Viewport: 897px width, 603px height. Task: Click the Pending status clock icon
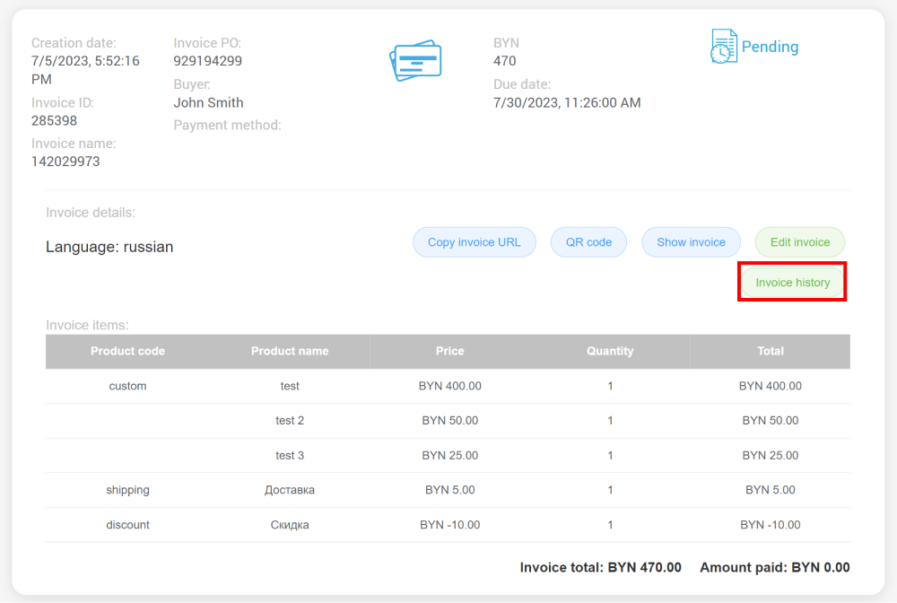tap(723, 46)
